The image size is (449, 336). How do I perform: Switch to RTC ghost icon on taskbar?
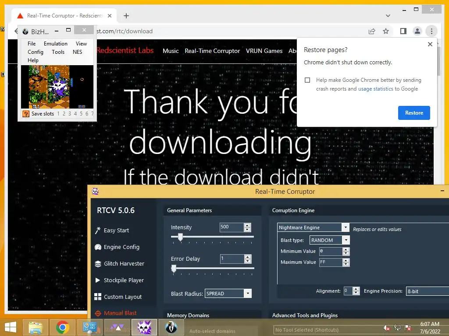(x=144, y=327)
